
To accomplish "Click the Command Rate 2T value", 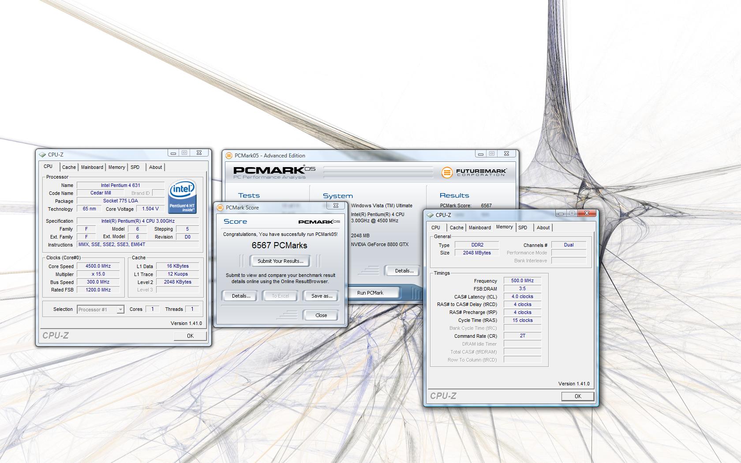I will [x=522, y=336].
